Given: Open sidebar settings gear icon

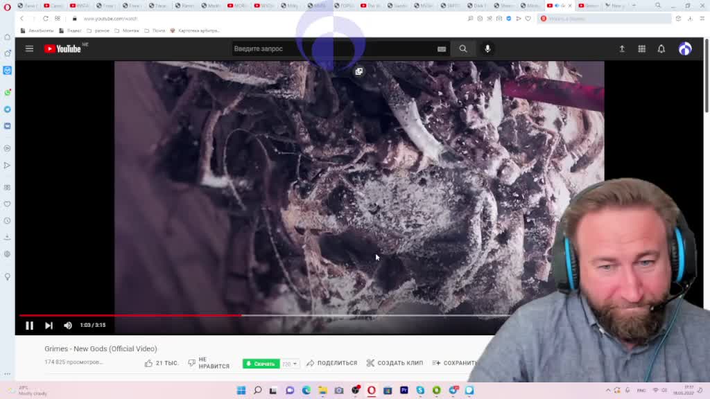Looking at the screenshot, I should [x=7, y=254].
